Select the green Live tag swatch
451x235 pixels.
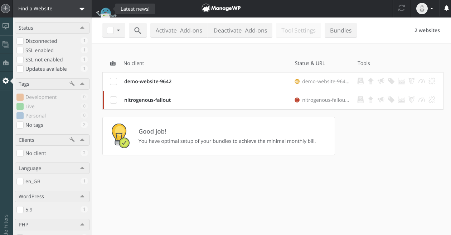(20, 106)
